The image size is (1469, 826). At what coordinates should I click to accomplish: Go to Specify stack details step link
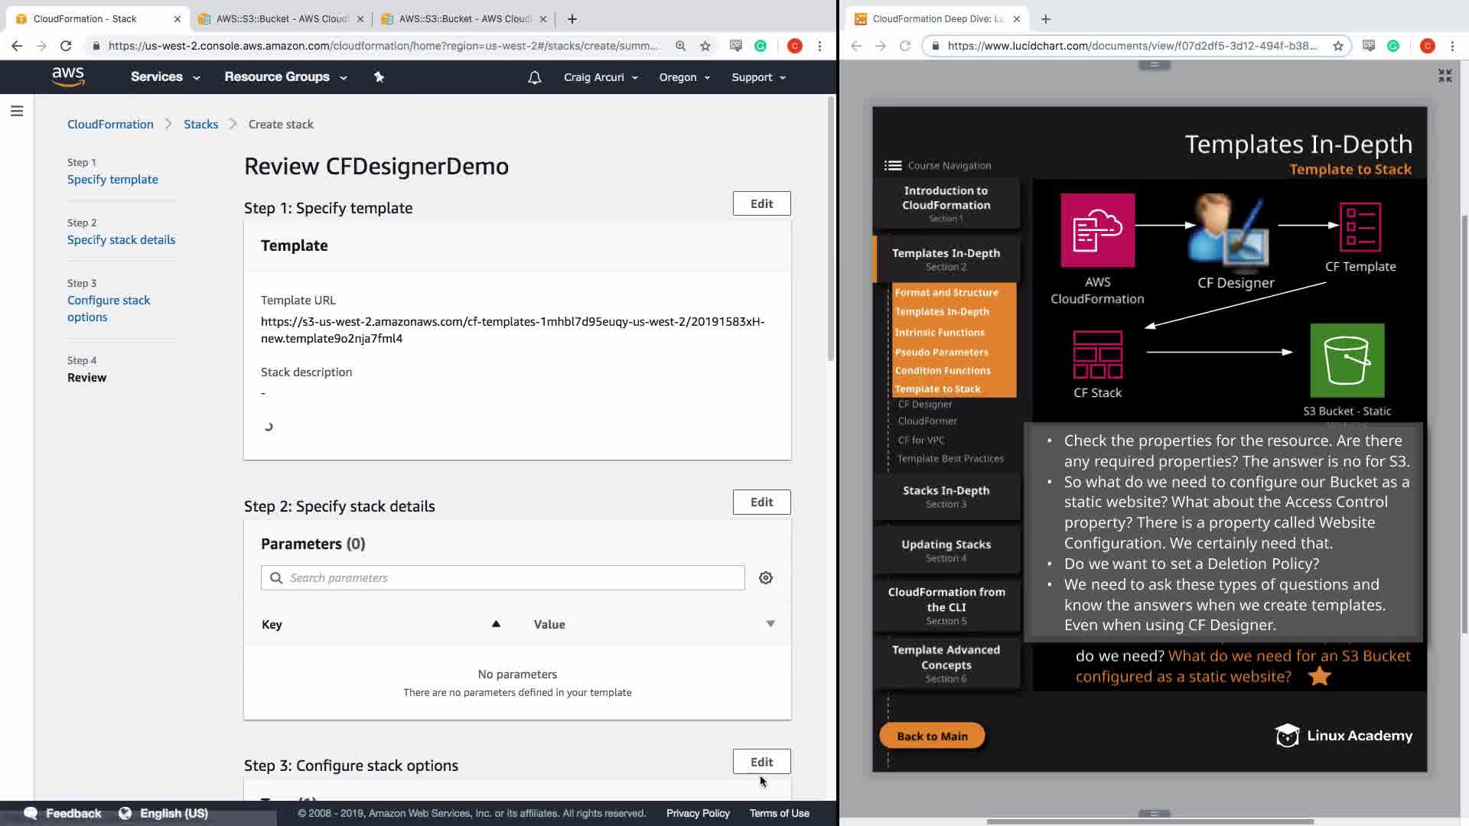point(121,240)
